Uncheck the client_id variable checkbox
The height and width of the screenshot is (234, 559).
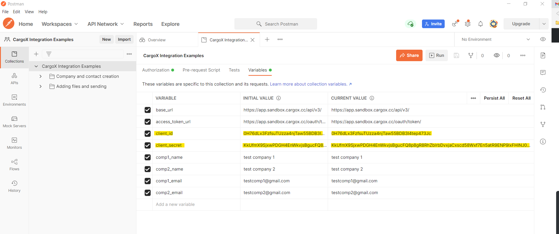(x=148, y=134)
